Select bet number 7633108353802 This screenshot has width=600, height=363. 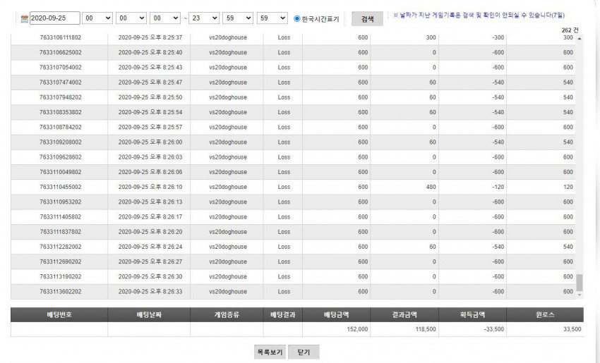[x=61, y=112]
